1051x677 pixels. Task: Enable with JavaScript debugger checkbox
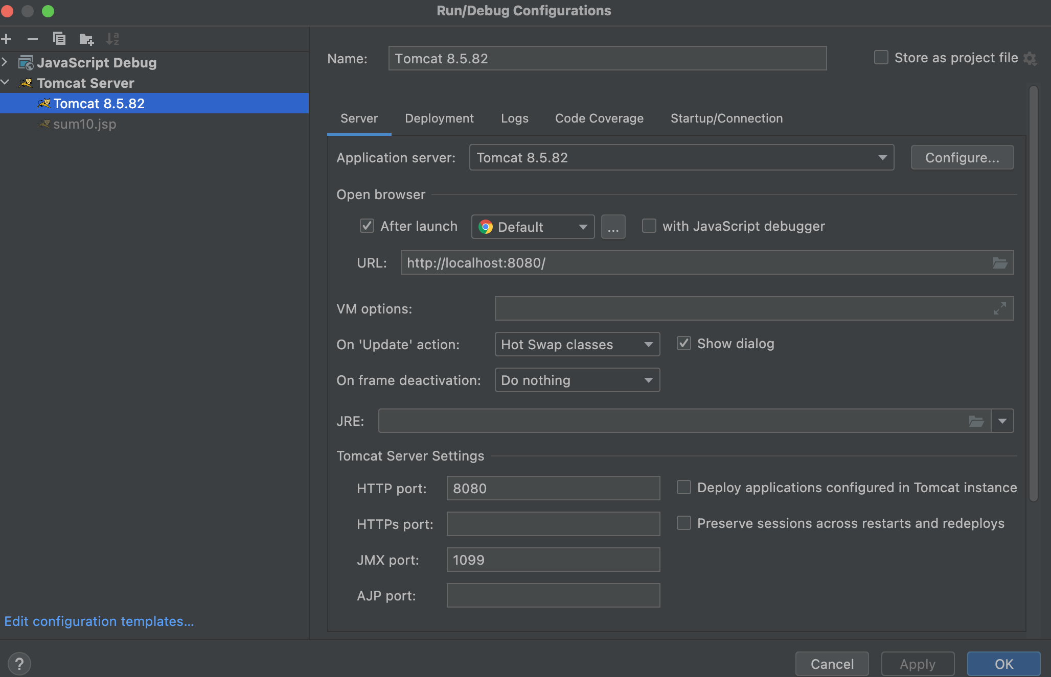click(x=649, y=226)
